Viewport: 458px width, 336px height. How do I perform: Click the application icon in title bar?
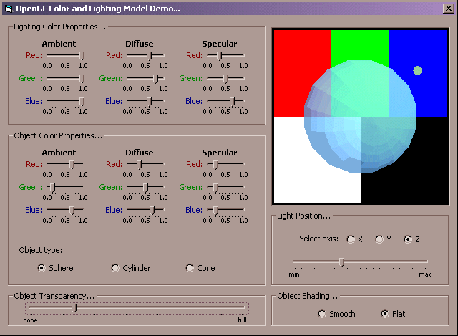point(9,9)
